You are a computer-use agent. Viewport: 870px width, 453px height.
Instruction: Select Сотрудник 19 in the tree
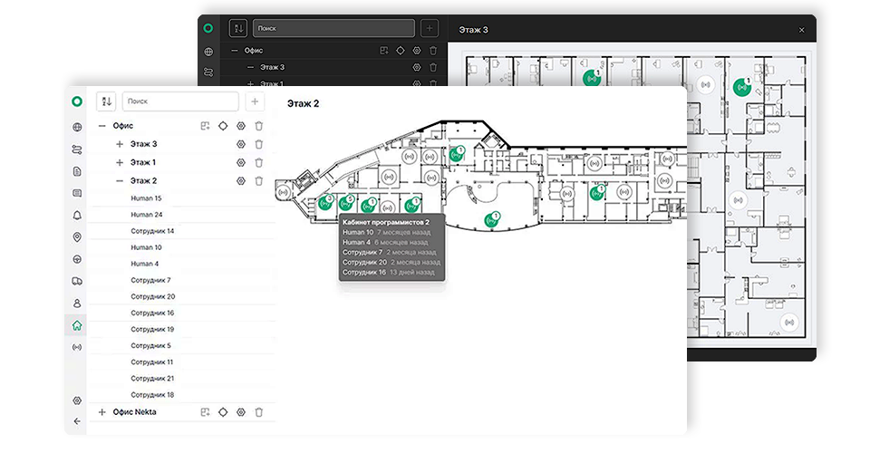coord(152,329)
